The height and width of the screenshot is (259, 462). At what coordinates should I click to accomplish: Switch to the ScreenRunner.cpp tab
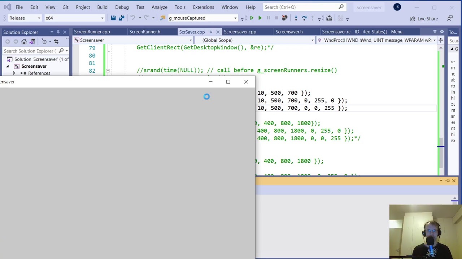pyautogui.click(x=92, y=32)
